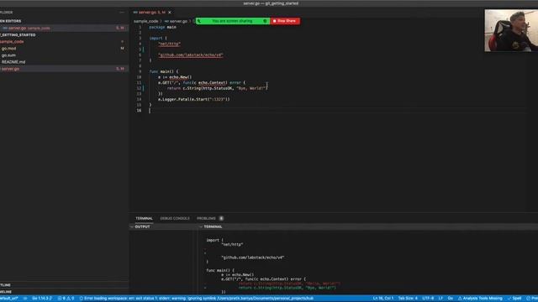
Task: Click the 'You are screen sharing' banner
Action: 232,21
